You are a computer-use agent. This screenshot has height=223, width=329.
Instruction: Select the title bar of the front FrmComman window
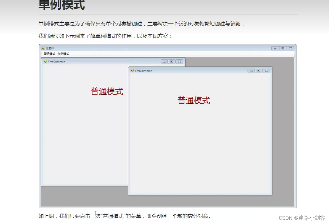coord(189,71)
